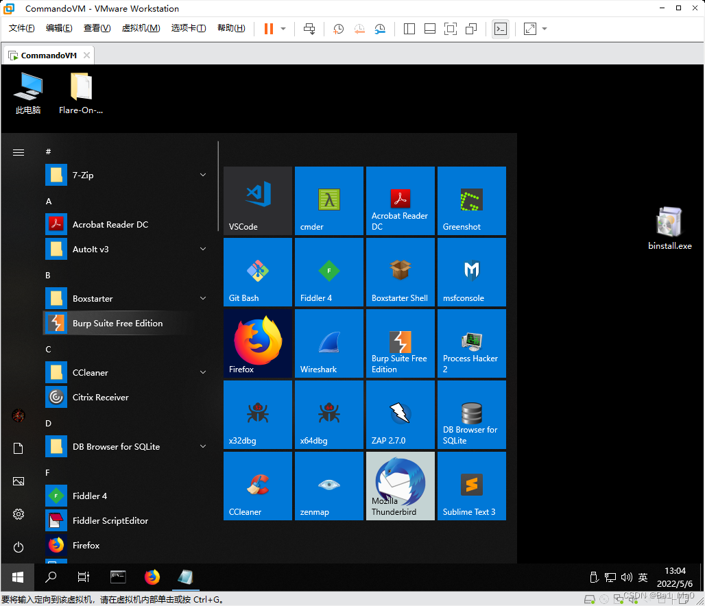Open the 帮助(H) menu
This screenshot has height=606, width=705.
(x=231, y=28)
